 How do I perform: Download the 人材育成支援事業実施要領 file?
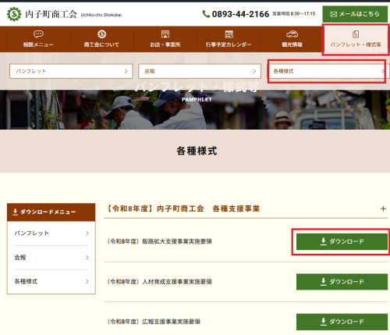click(x=342, y=282)
